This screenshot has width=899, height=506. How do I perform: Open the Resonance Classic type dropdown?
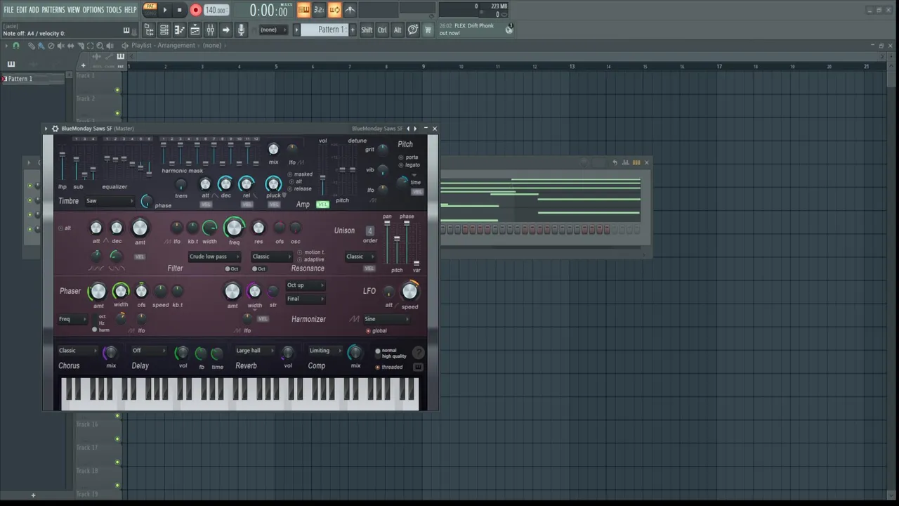(272, 257)
